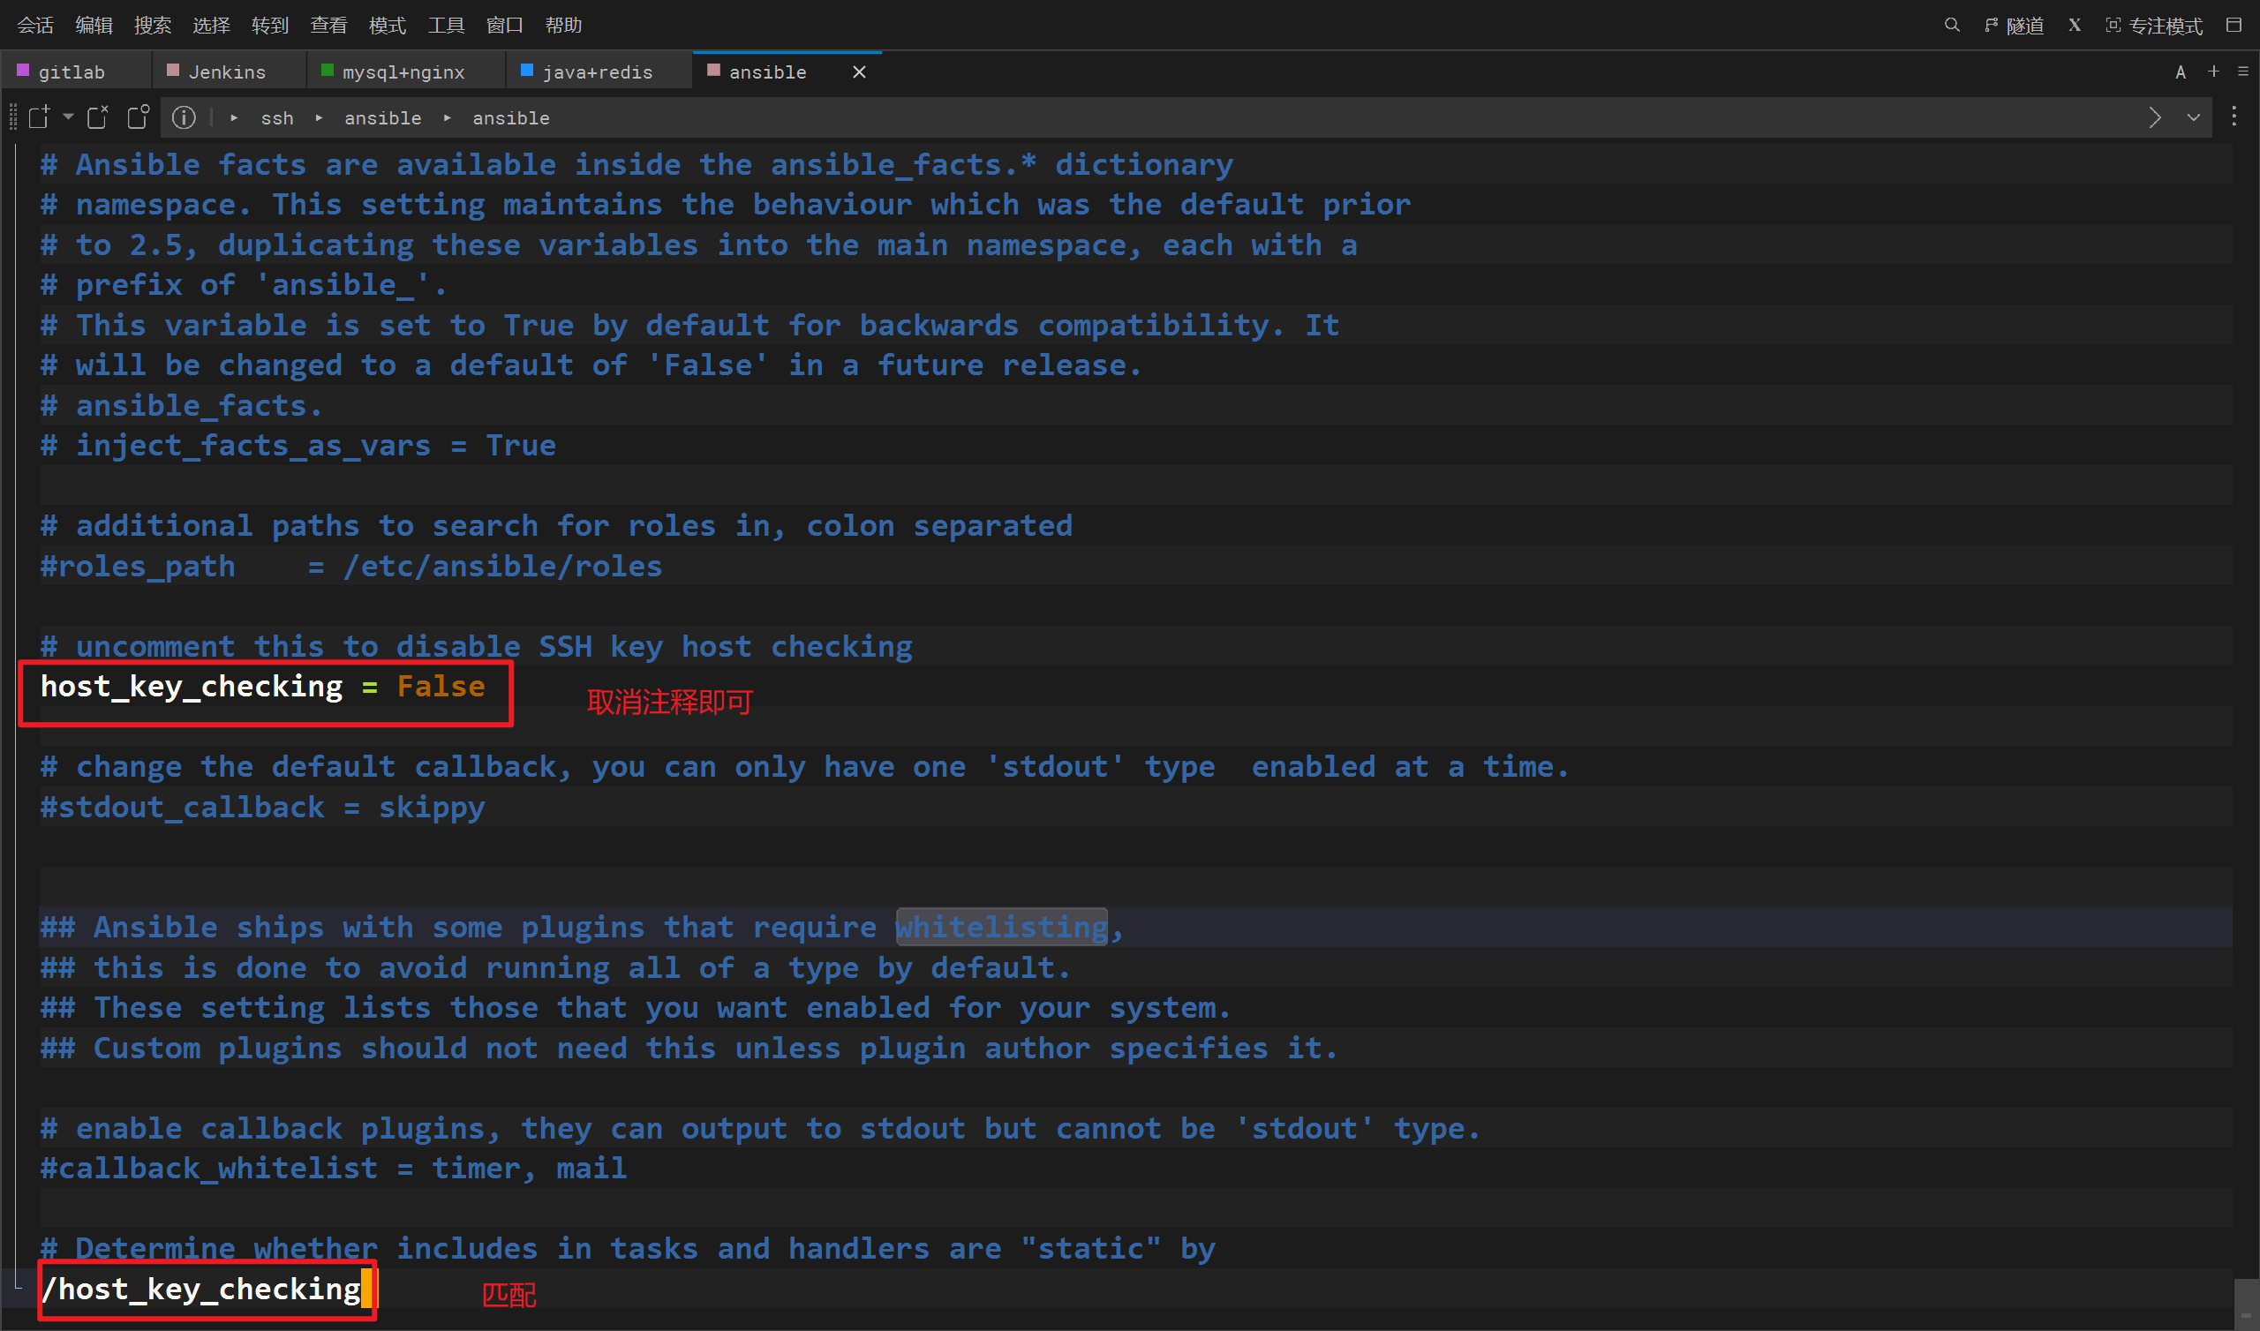Click the ssh breadcrumb segment
The width and height of the screenshot is (2260, 1331).
[277, 117]
